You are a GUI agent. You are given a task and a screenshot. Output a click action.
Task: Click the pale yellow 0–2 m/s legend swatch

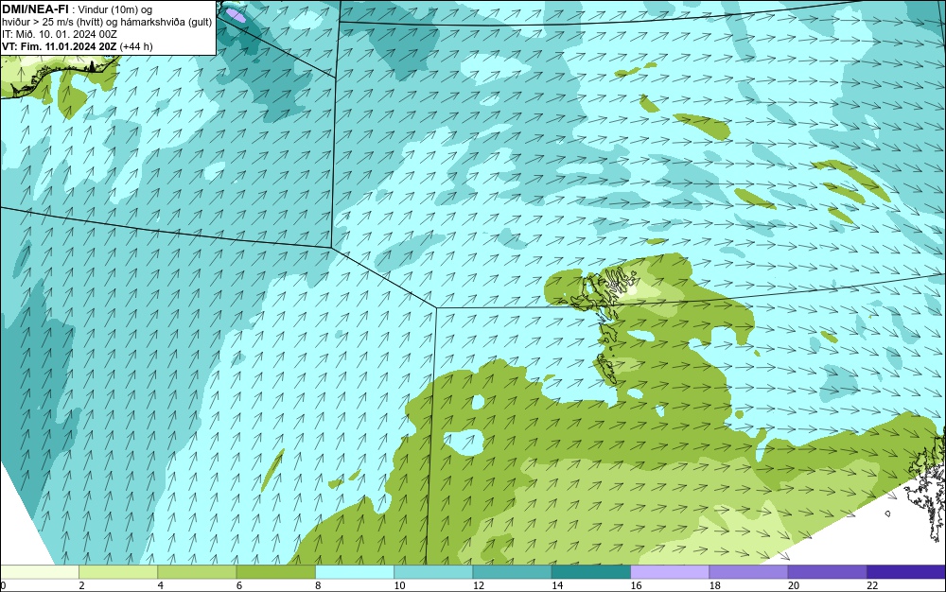(x=39, y=571)
